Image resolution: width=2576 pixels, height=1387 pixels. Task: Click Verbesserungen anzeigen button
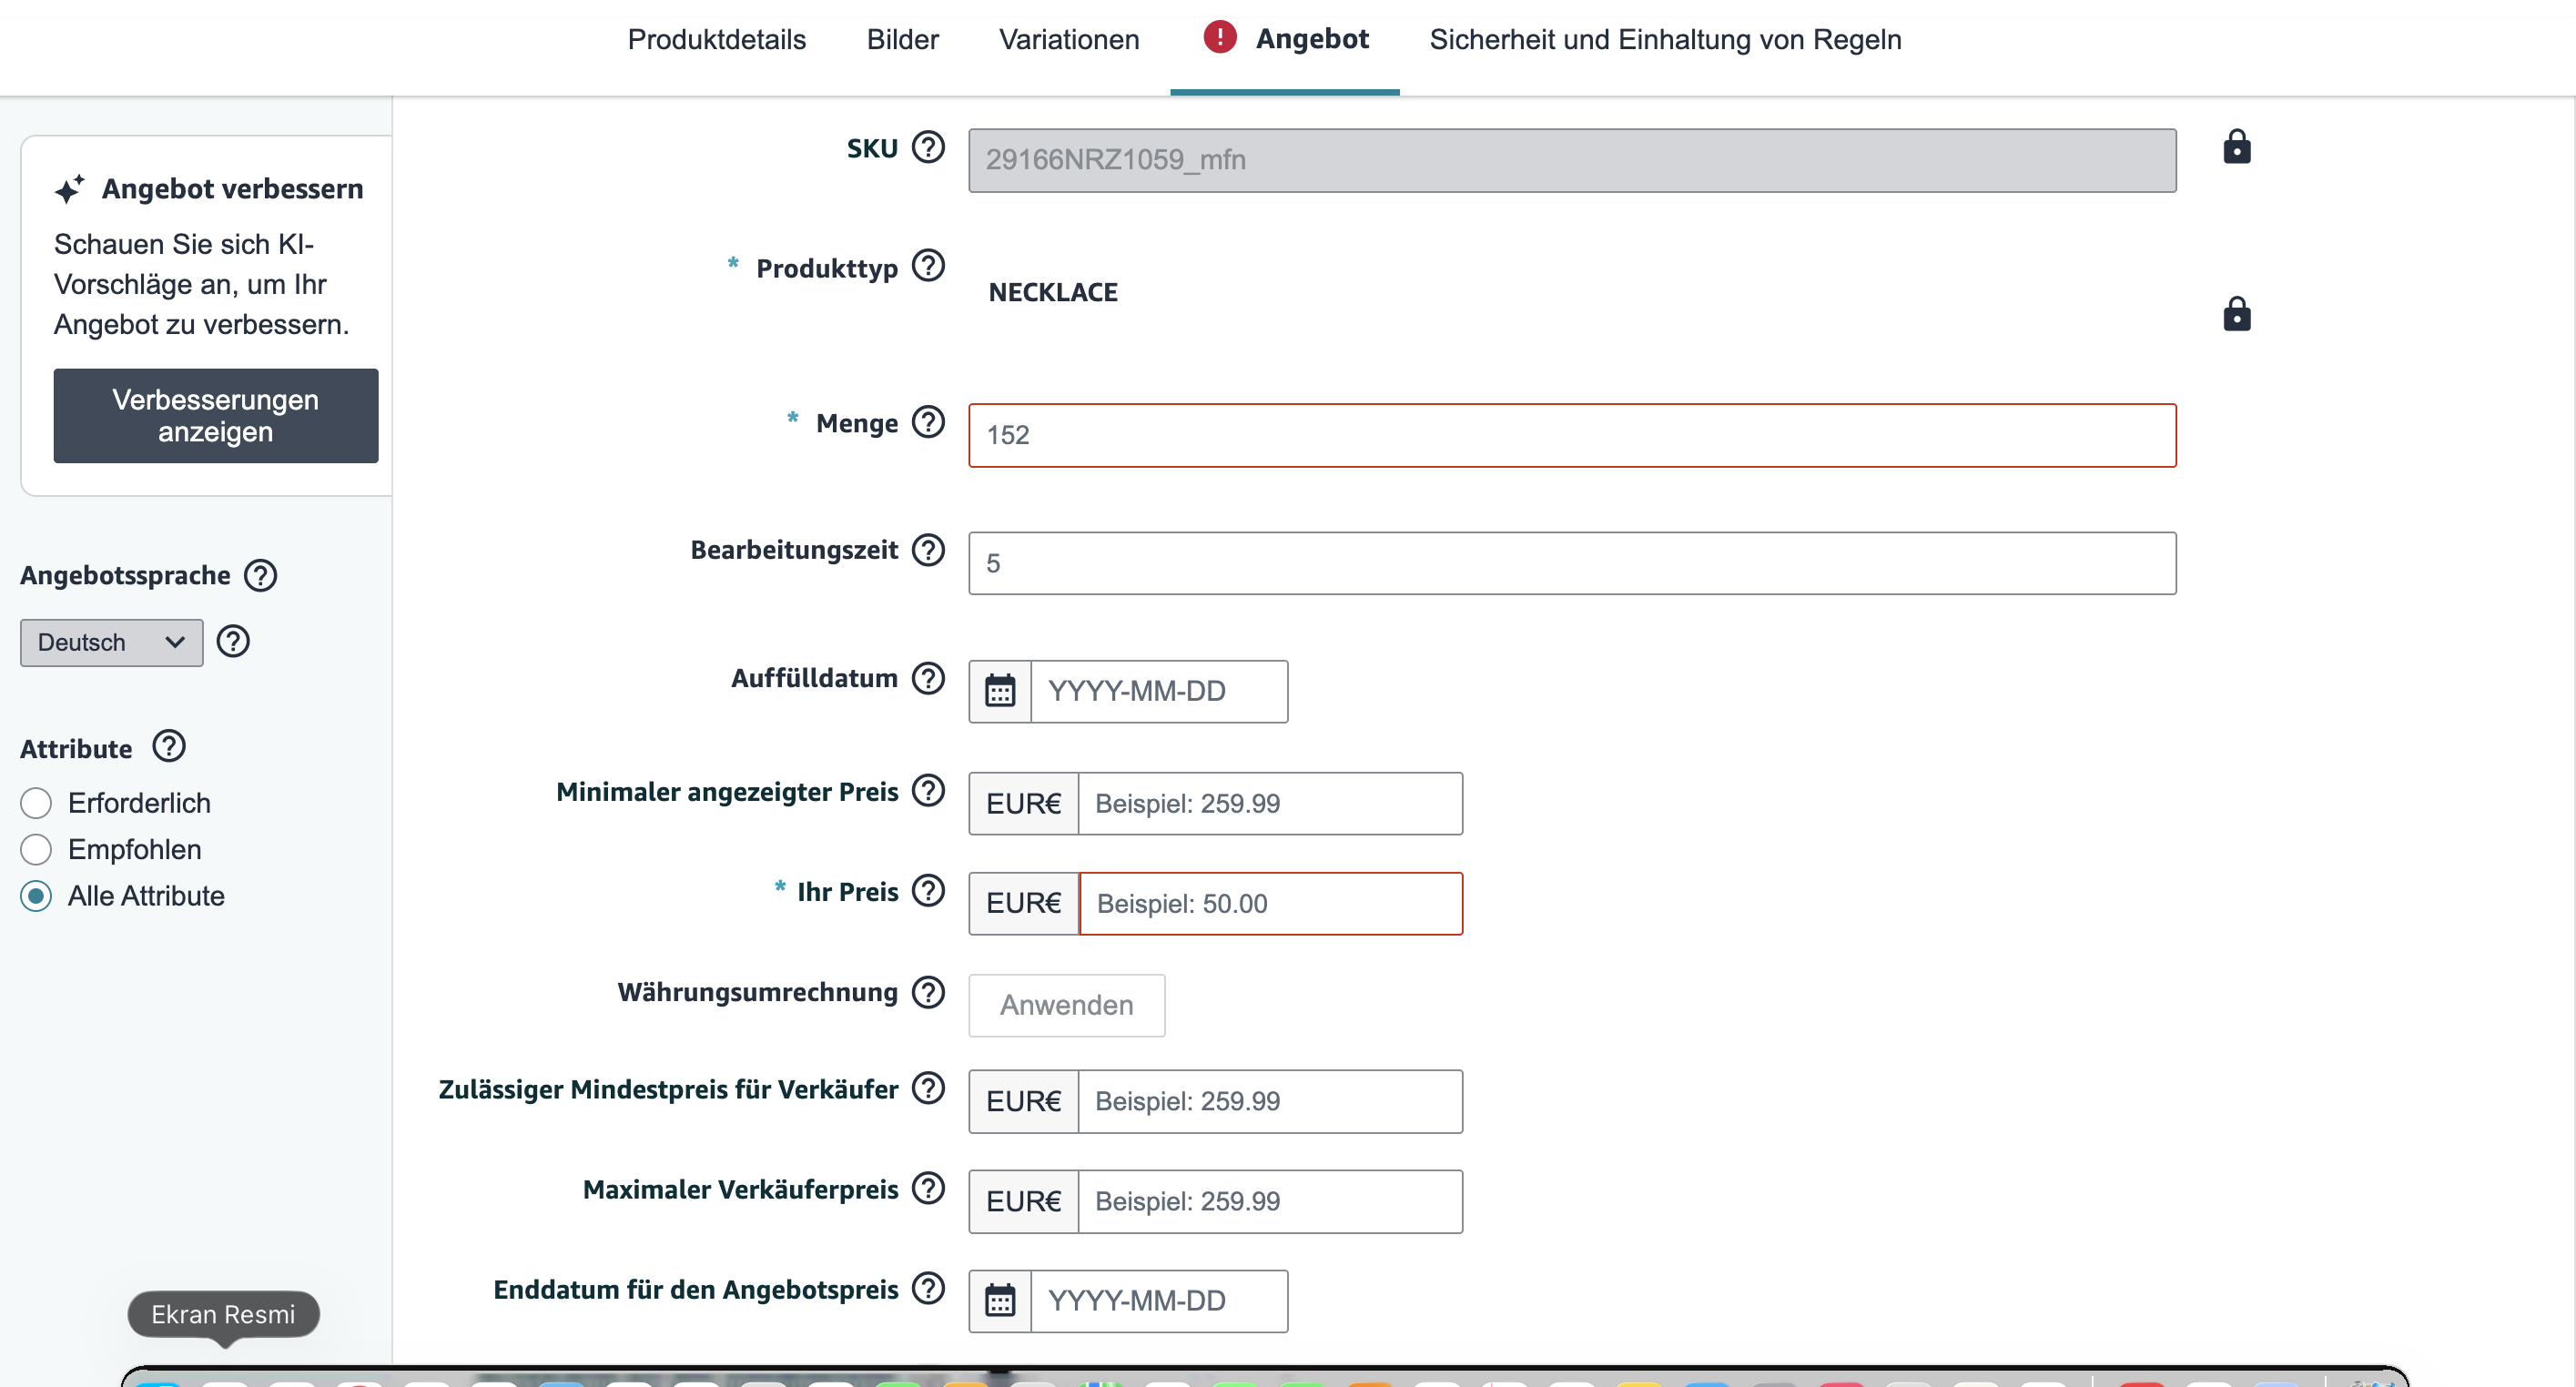215,415
